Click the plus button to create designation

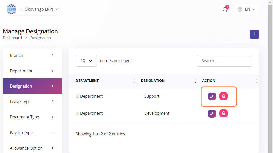[254, 34]
